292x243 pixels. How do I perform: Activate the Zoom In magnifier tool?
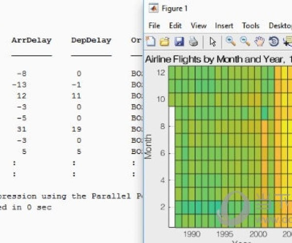pyautogui.click(x=230, y=42)
